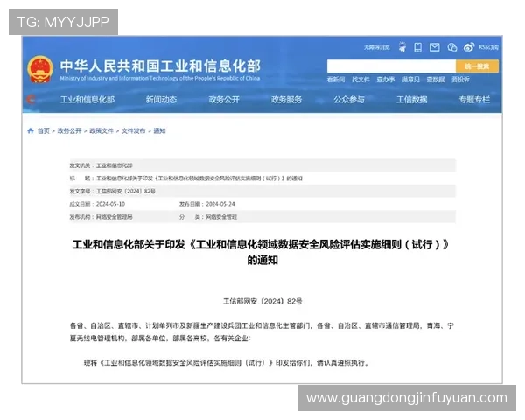Go to 政务公开 in the breadcrumb
The width and height of the screenshot is (525, 420).
(x=69, y=131)
